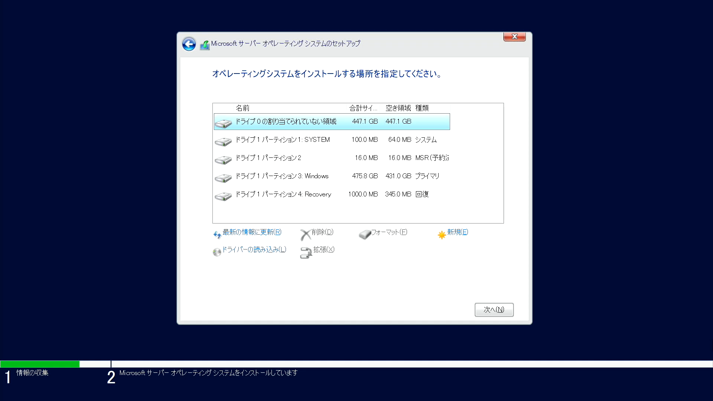Click the 拡張(X) extend link

pyautogui.click(x=324, y=250)
